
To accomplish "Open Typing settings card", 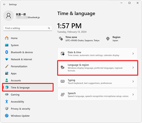I will pos(97,81).
